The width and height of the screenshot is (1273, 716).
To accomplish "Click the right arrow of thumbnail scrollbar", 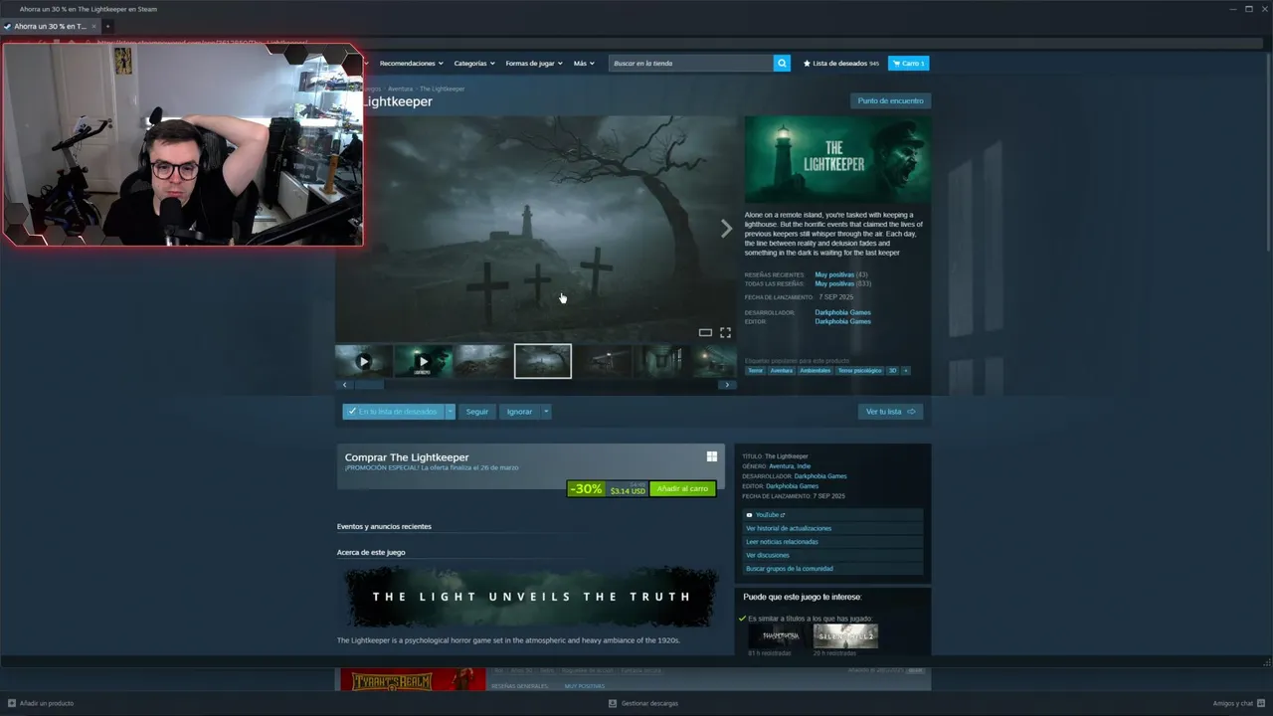I will (727, 385).
